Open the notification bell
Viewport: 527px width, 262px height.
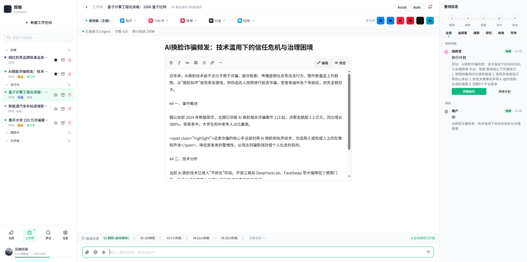coord(430,7)
